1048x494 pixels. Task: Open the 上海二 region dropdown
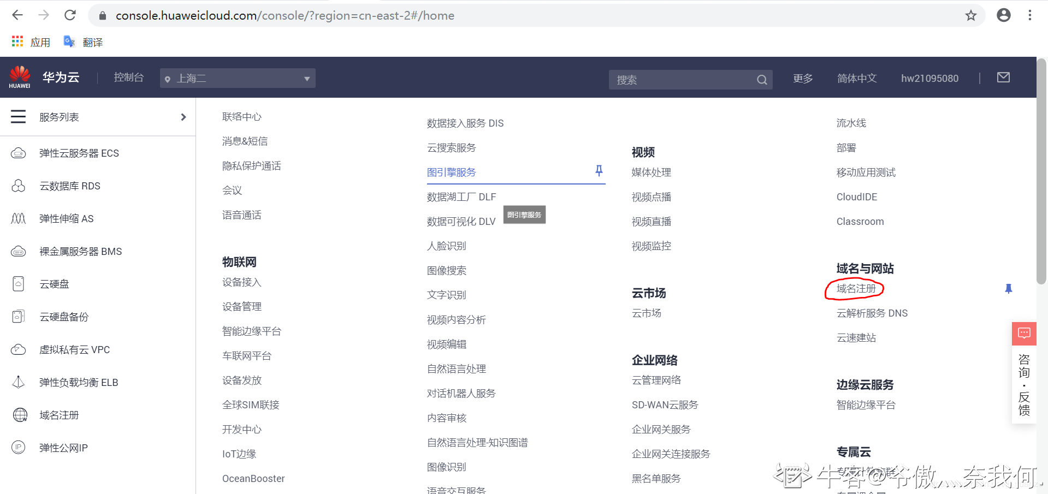tap(238, 79)
